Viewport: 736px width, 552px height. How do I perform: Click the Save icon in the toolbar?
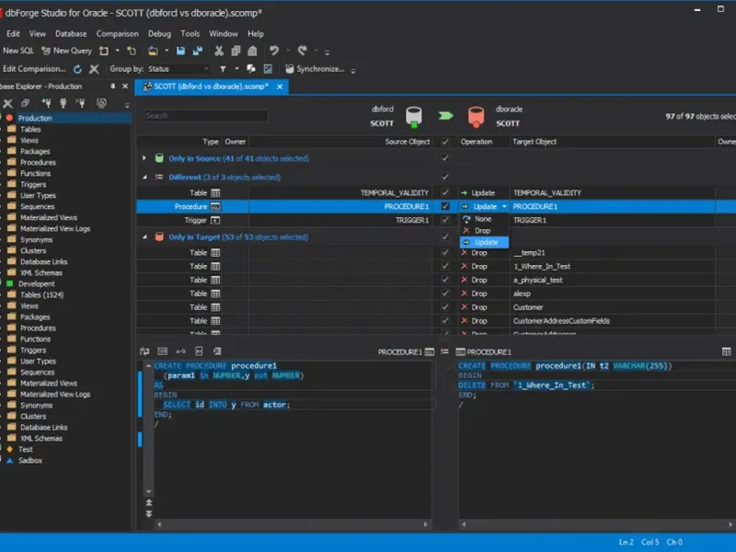181,51
